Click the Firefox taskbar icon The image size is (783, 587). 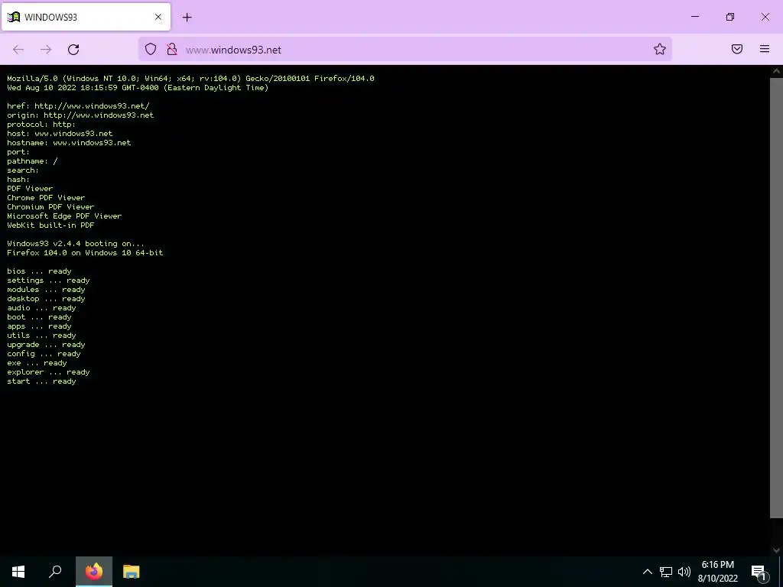click(94, 572)
